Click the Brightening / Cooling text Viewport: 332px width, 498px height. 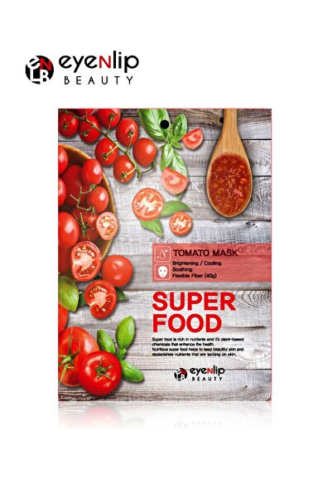pyautogui.click(x=197, y=264)
